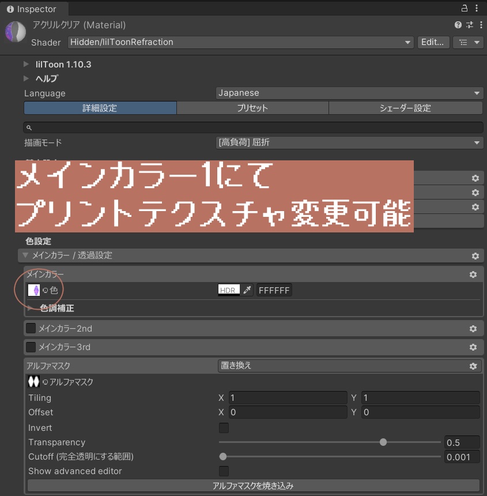Click Tiling Y field
This screenshot has width=487, height=496.
[421, 397]
